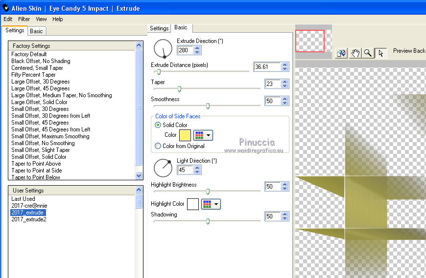Increase Taper with up stepper arrow

[x=284, y=82]
